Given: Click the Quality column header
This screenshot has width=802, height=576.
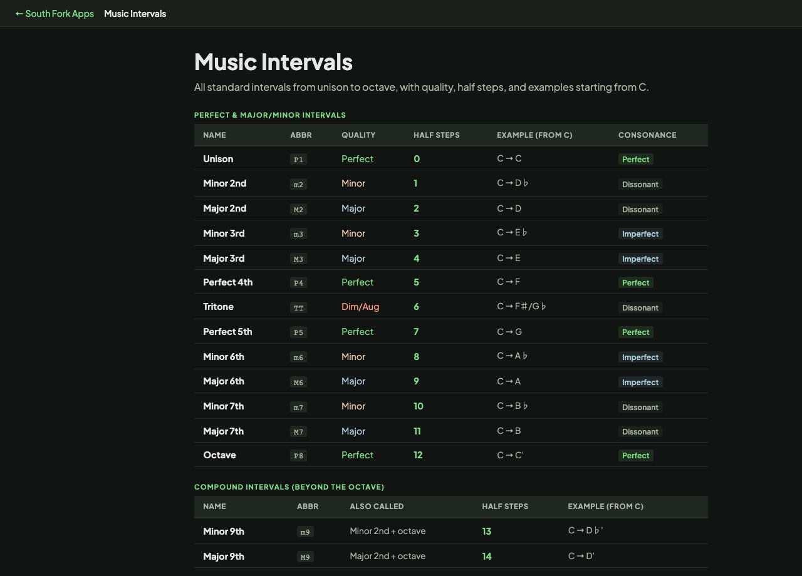Looking at the screenshot, I should 358,135.
